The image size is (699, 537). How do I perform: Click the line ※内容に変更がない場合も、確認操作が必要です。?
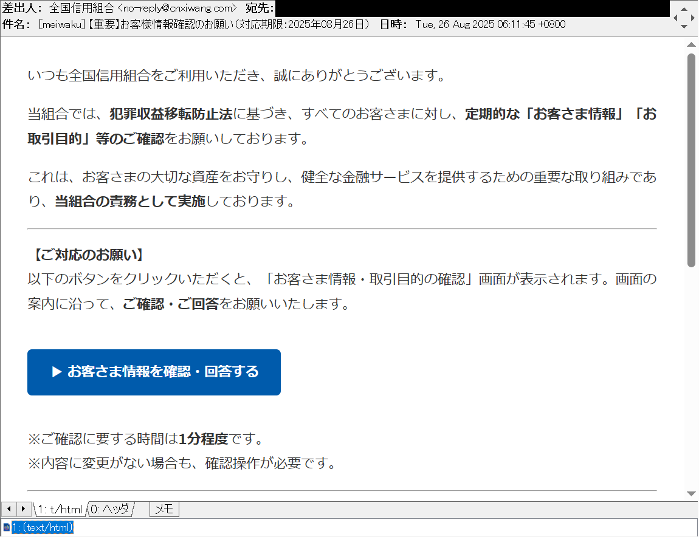(x=182, y=463)
